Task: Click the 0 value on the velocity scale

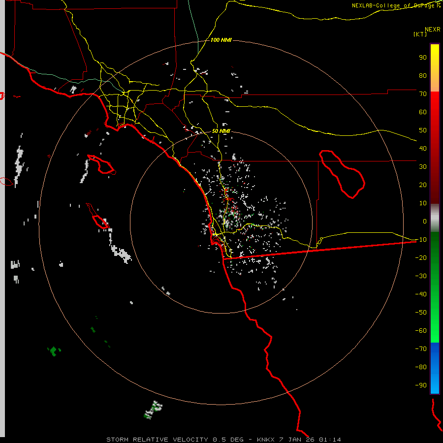Action: [425, 221]
